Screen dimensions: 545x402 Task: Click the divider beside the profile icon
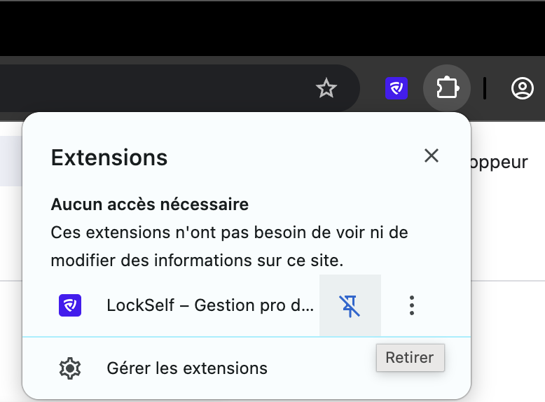click(x=485, y=88)
